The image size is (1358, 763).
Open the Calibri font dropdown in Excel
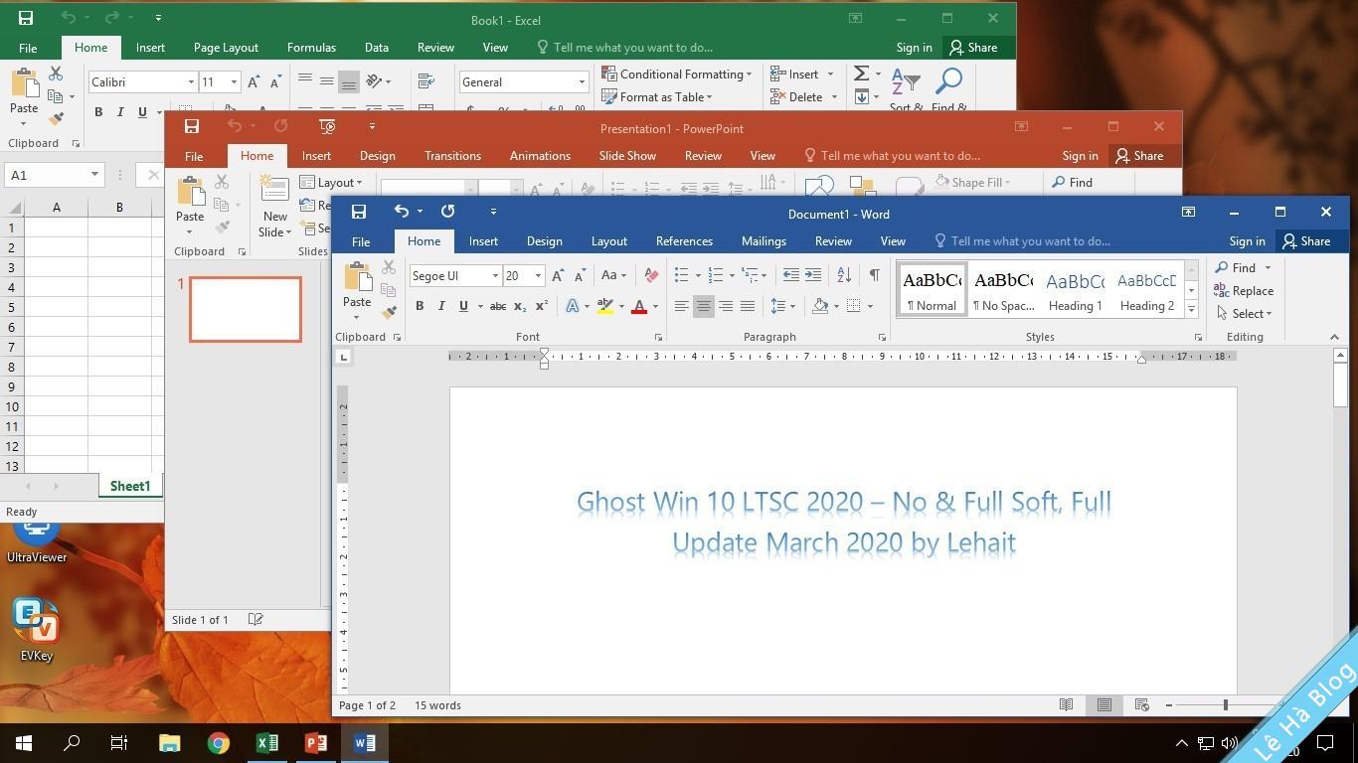191,81
